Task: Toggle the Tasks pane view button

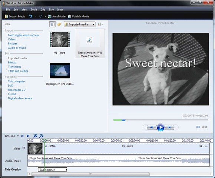Action: tap(53, 24)
